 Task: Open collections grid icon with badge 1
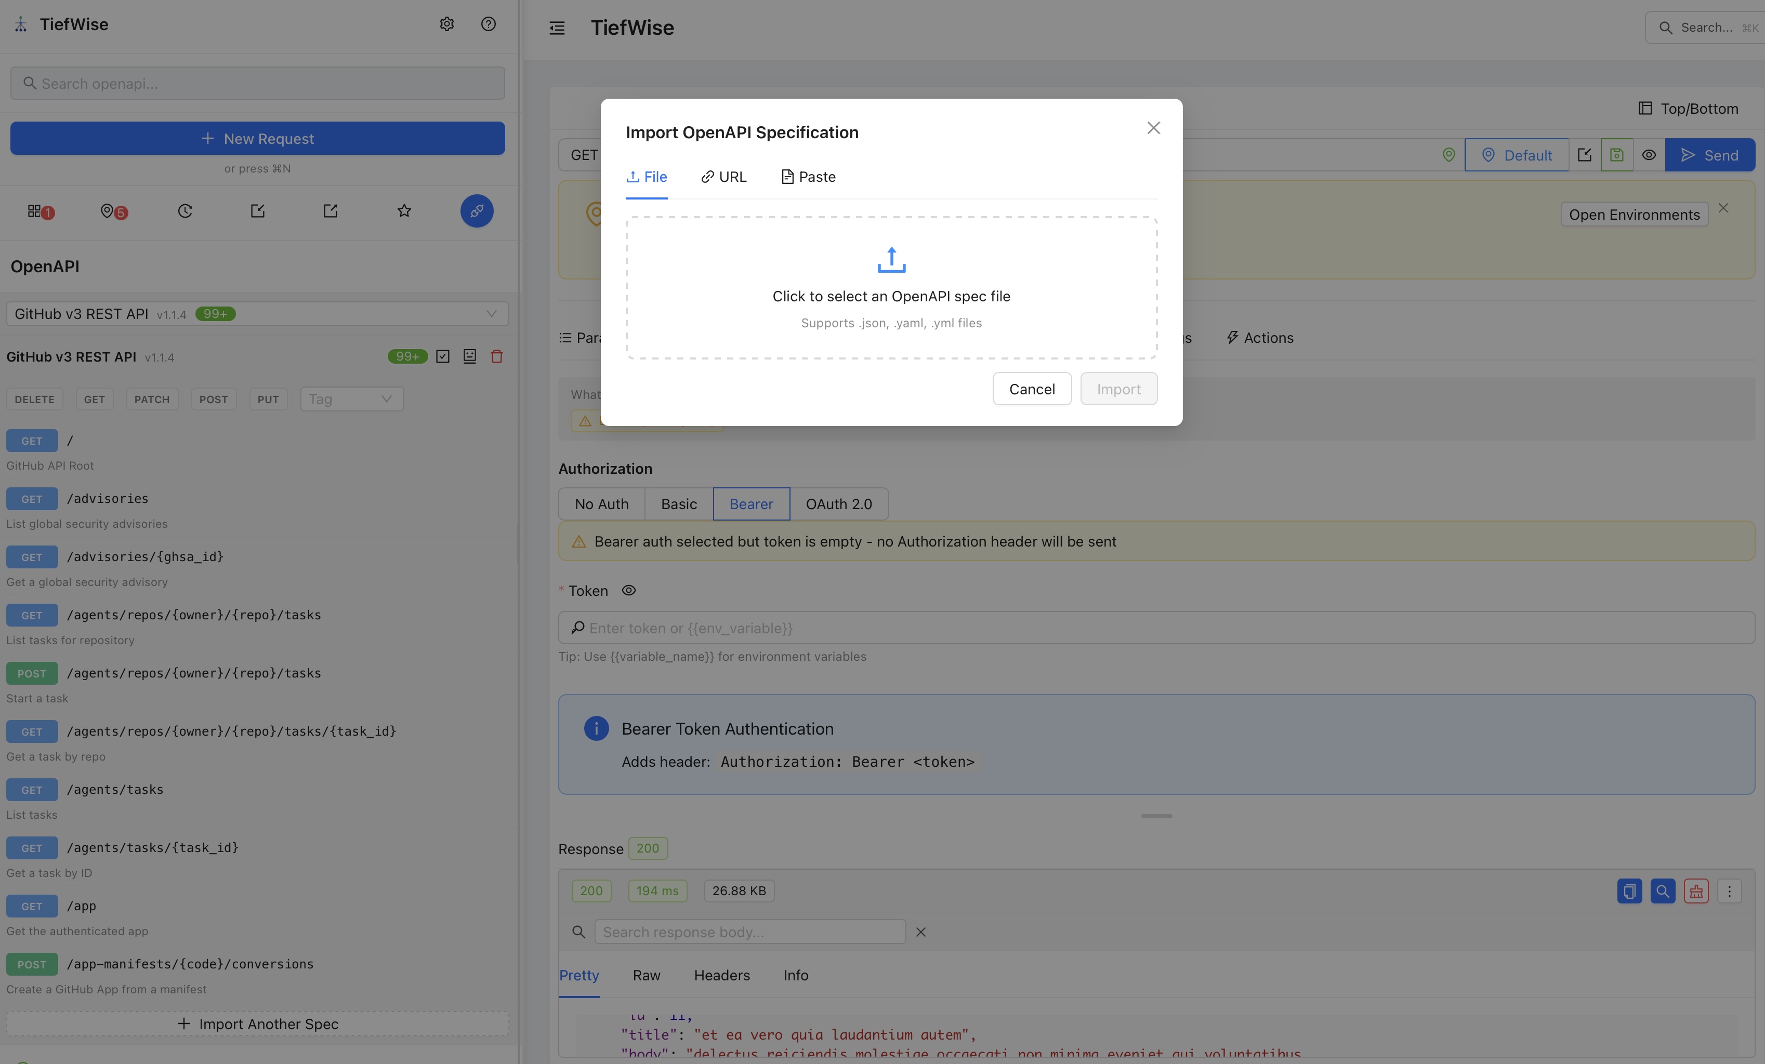[40, 211]
